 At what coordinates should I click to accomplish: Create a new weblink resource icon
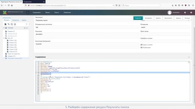(9, 24)
